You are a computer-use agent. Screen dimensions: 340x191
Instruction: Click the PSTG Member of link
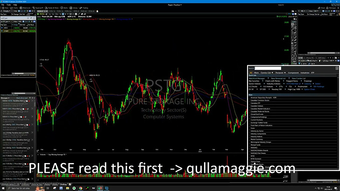pyautogui.click(x=293, y=84)
